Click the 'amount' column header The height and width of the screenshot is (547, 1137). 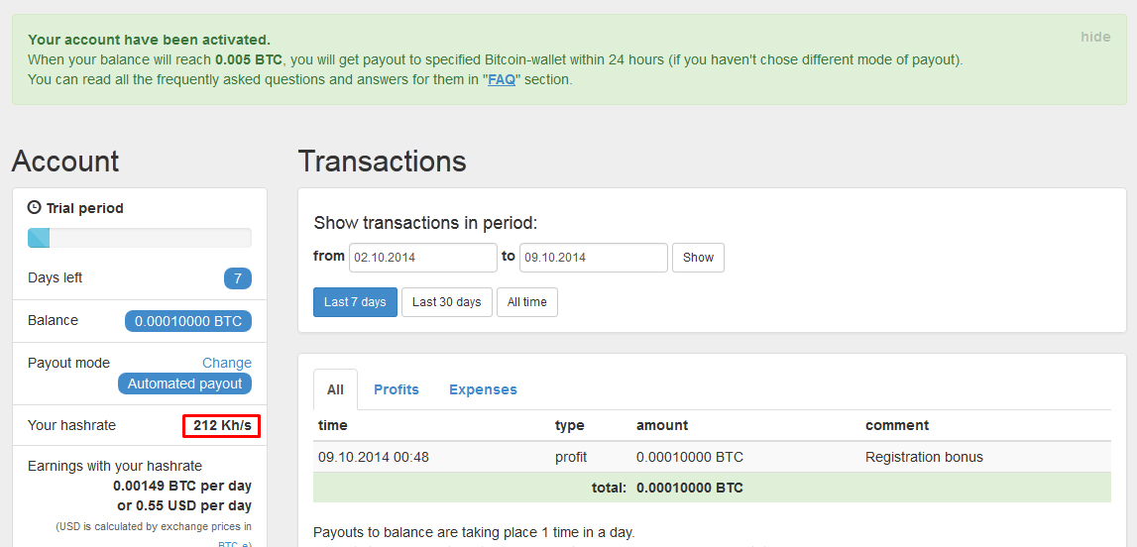coord(662,425)
